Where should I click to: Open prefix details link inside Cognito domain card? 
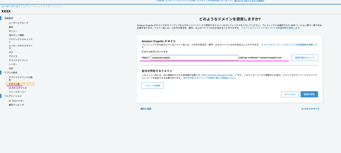tap(289, 45)
